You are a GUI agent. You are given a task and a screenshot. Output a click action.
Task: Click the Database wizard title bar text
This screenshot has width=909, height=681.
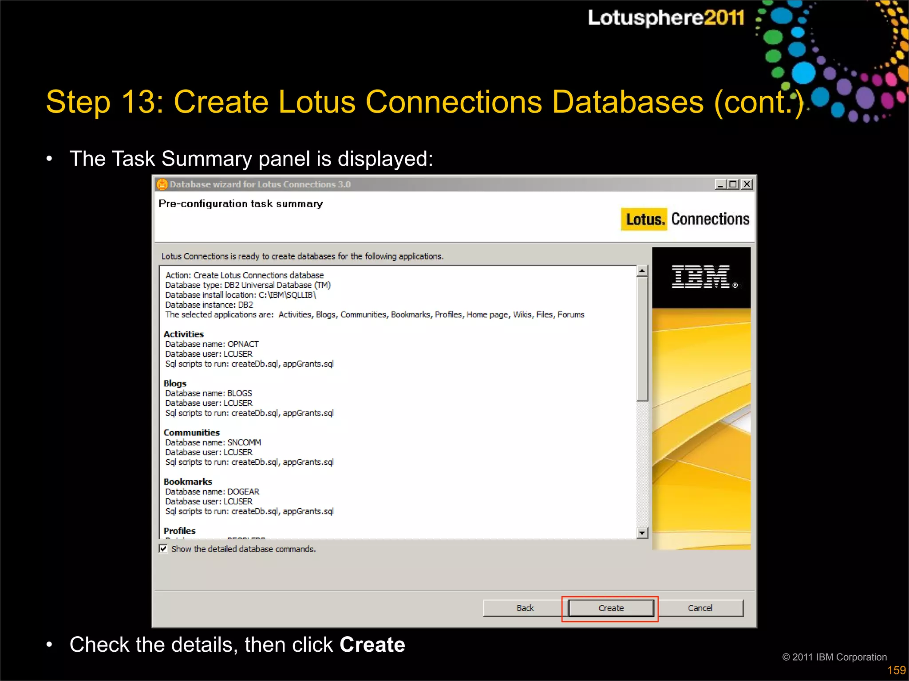tap(260, 184)
